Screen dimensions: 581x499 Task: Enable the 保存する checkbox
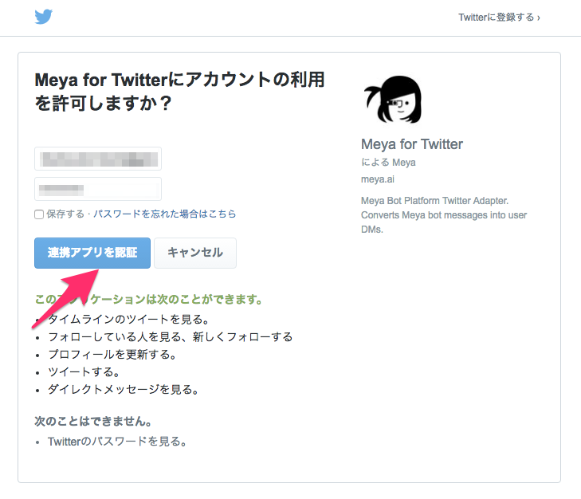pos(39,214)
